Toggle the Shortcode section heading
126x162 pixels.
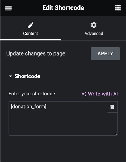[x=27, y=76]
